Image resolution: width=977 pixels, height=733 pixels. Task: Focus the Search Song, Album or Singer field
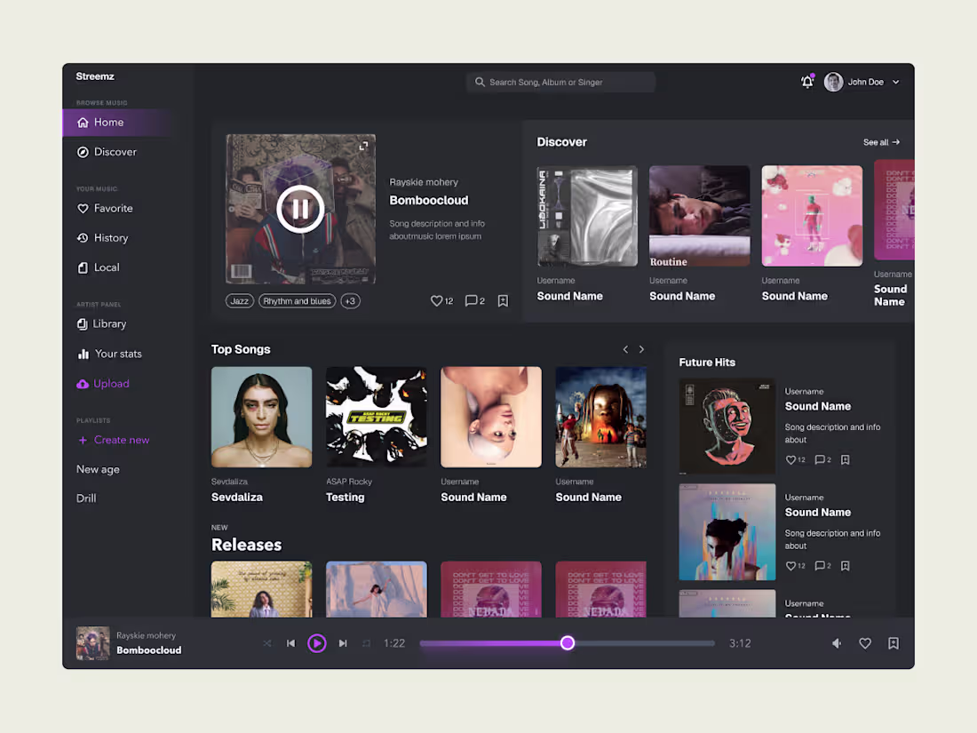(x=560, y=83)
